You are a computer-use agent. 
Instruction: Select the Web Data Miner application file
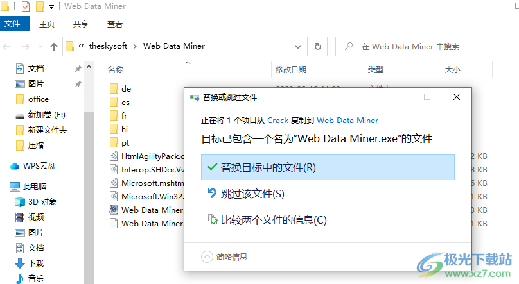click(x=147, y=210)
